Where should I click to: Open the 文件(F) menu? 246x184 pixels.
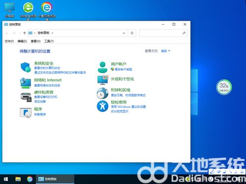pyautogui.click(x=9, y=41)
